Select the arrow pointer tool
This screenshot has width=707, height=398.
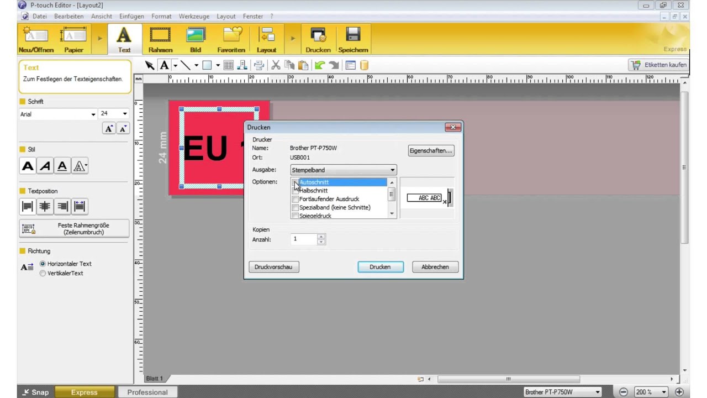pyautogui.click(x=149, y=65)
